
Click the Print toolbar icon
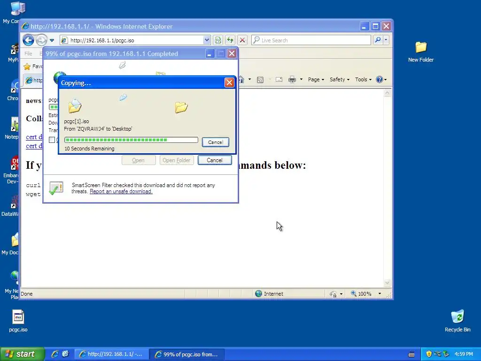point(292,79)
